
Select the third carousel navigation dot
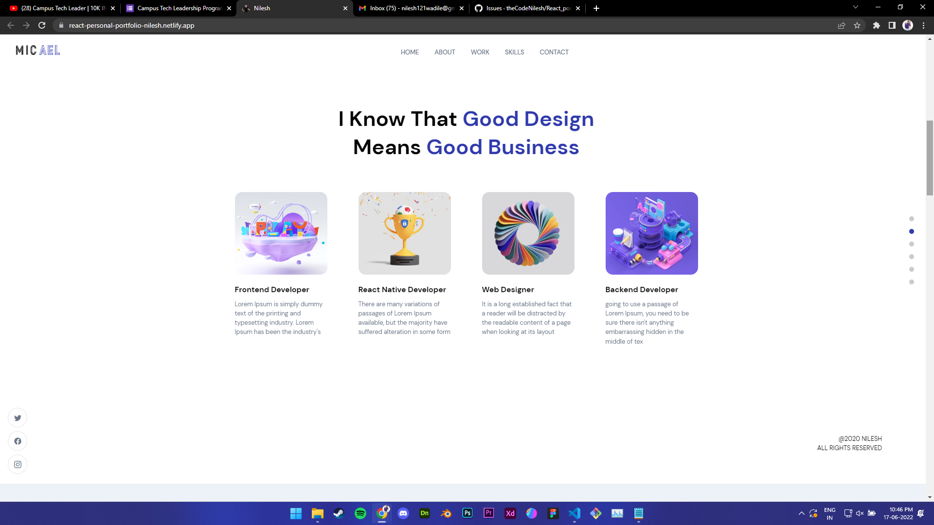coord(912,244)
